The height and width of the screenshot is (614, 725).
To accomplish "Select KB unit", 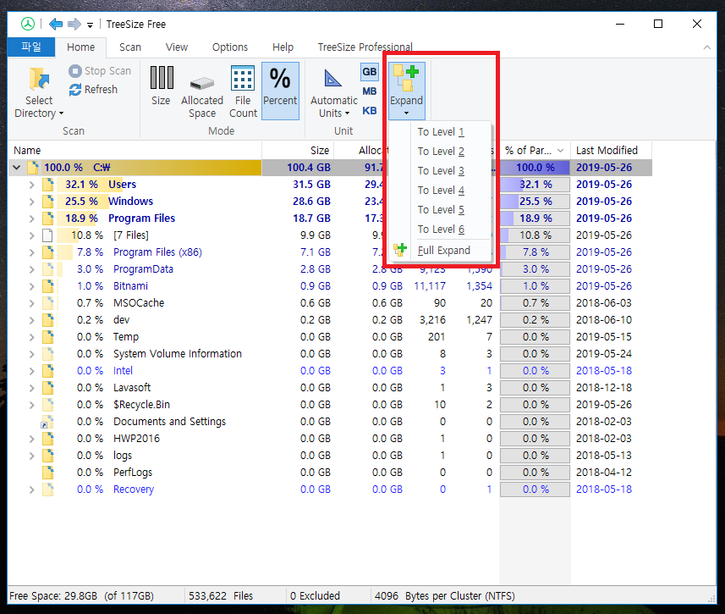I will tap(369, 111).
